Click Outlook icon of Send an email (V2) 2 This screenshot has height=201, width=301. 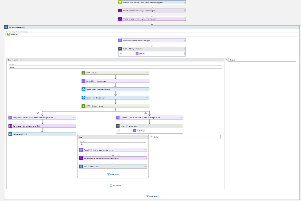[10, 134]
